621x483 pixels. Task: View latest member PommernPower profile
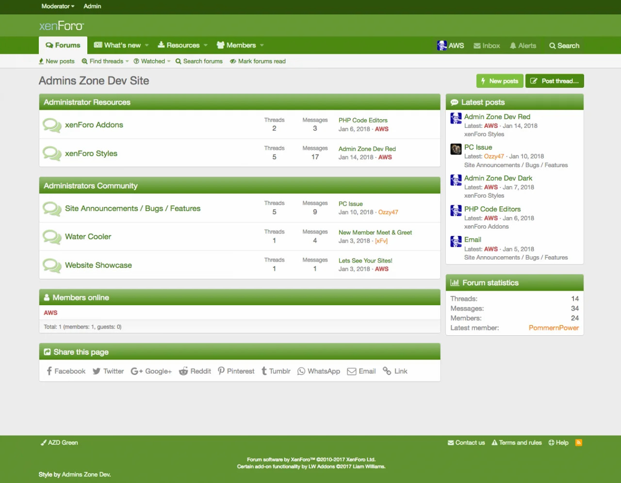click(x=554, y=328)
